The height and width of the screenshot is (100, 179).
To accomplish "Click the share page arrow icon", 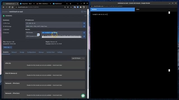I will coord(68,7).
